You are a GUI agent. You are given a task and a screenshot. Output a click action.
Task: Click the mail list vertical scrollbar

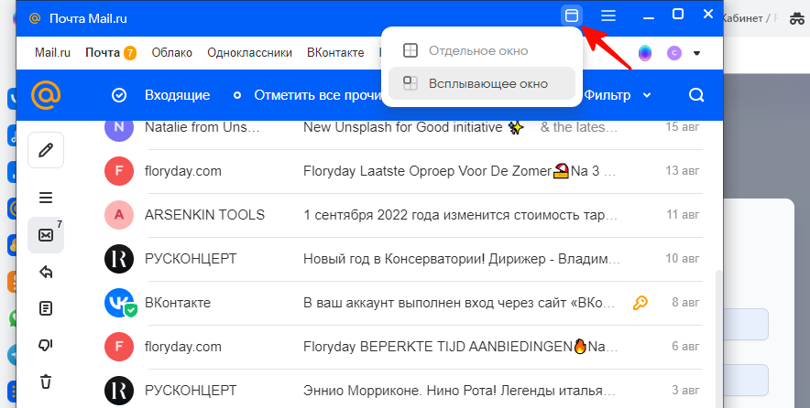717,338
